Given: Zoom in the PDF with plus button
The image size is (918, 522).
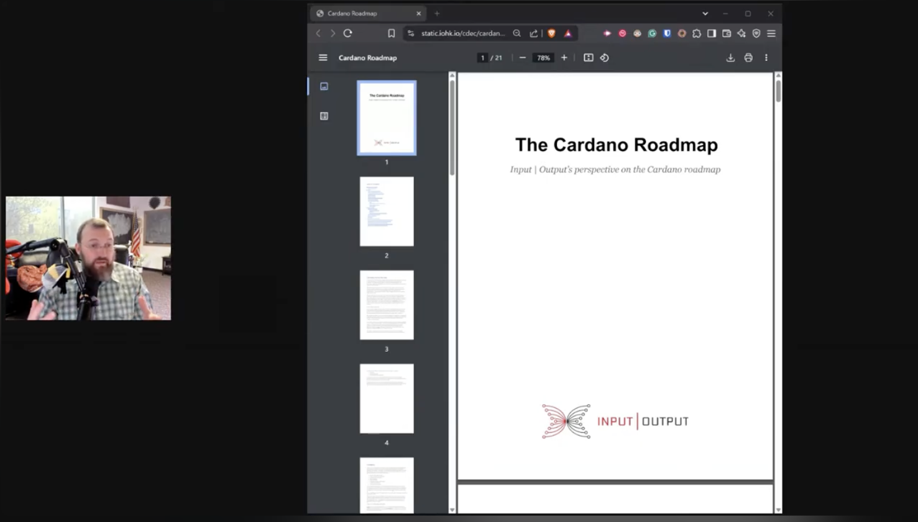Looking at the screenshot, I should 564,58.
